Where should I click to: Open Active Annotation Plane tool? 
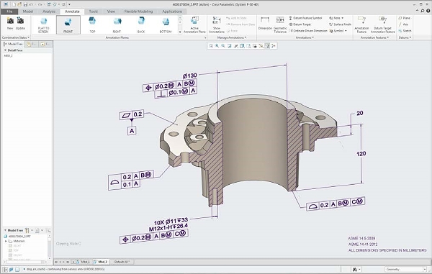click(x=194, y=24)
